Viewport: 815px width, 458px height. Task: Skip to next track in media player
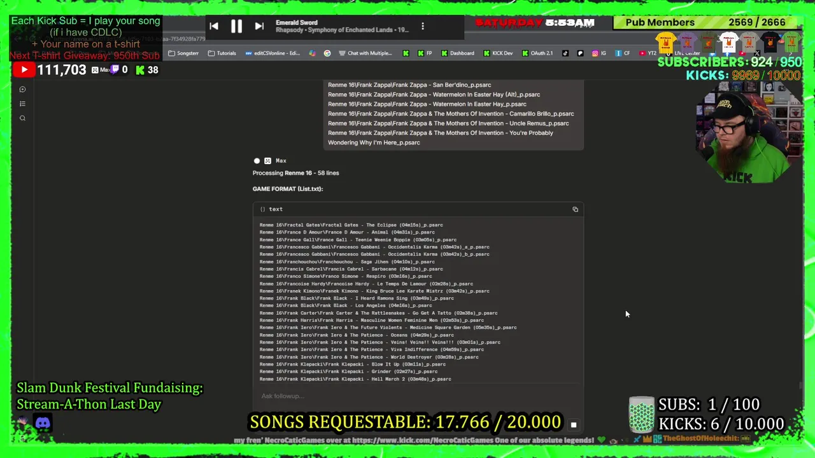(259, 26)
